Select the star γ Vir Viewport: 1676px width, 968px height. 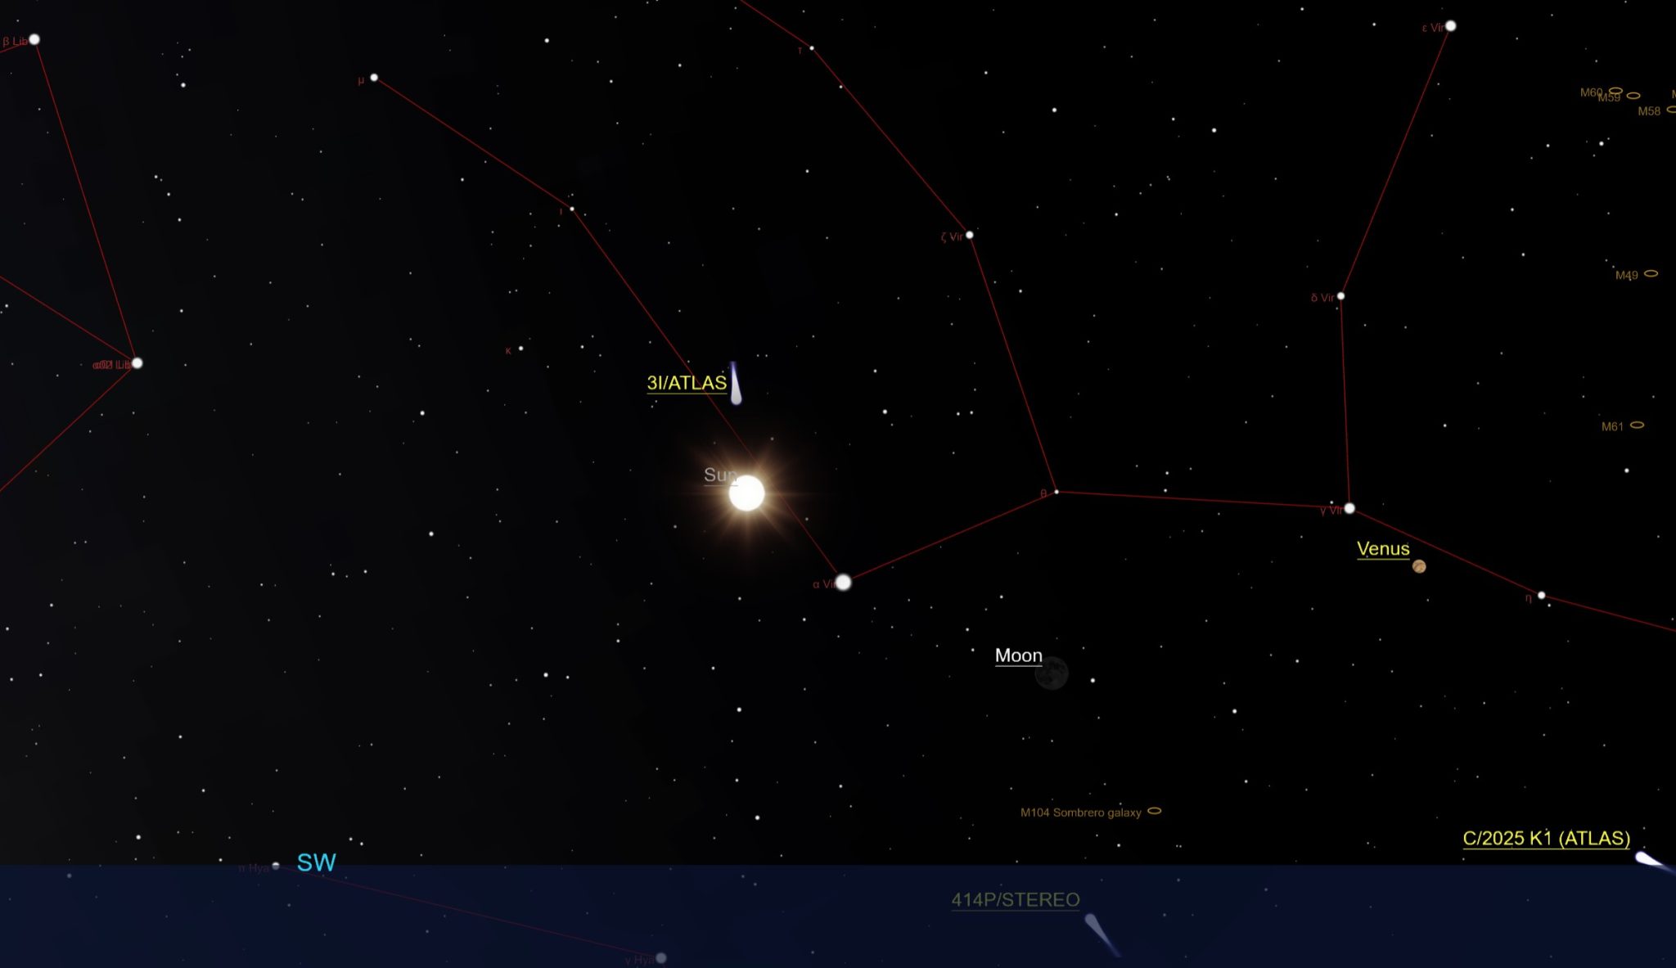(1349, 508)
